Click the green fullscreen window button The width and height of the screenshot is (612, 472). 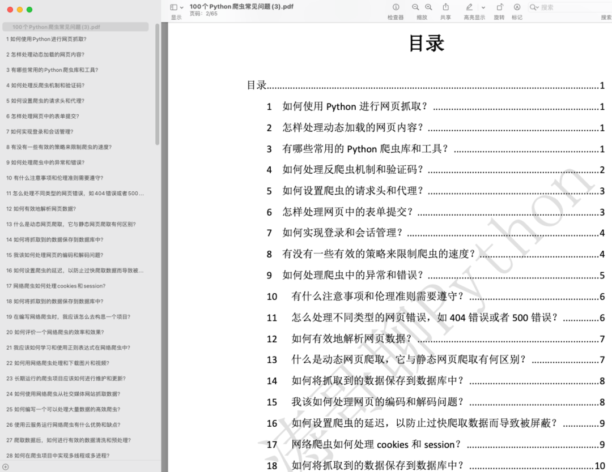[29, 10]
